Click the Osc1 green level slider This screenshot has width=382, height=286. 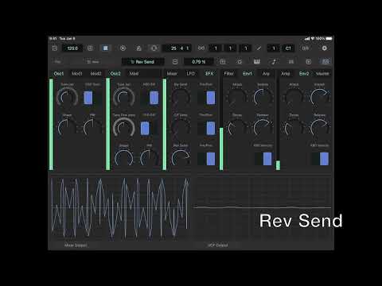pyautogui.click(x=51, y=124)
